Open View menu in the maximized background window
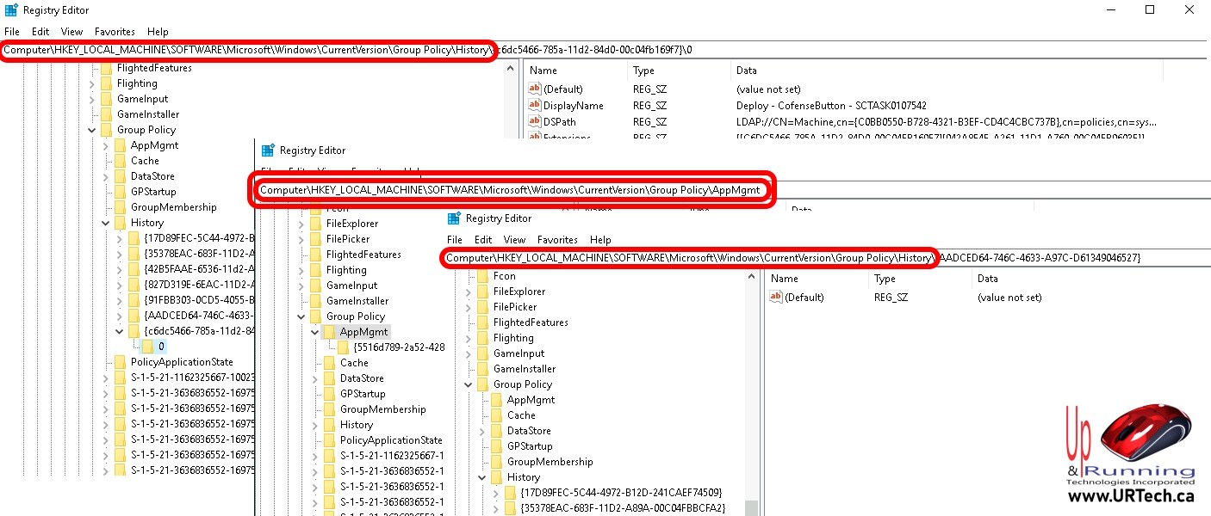The width and height of the screenshot is (1211, 516). tap(72, 32)
